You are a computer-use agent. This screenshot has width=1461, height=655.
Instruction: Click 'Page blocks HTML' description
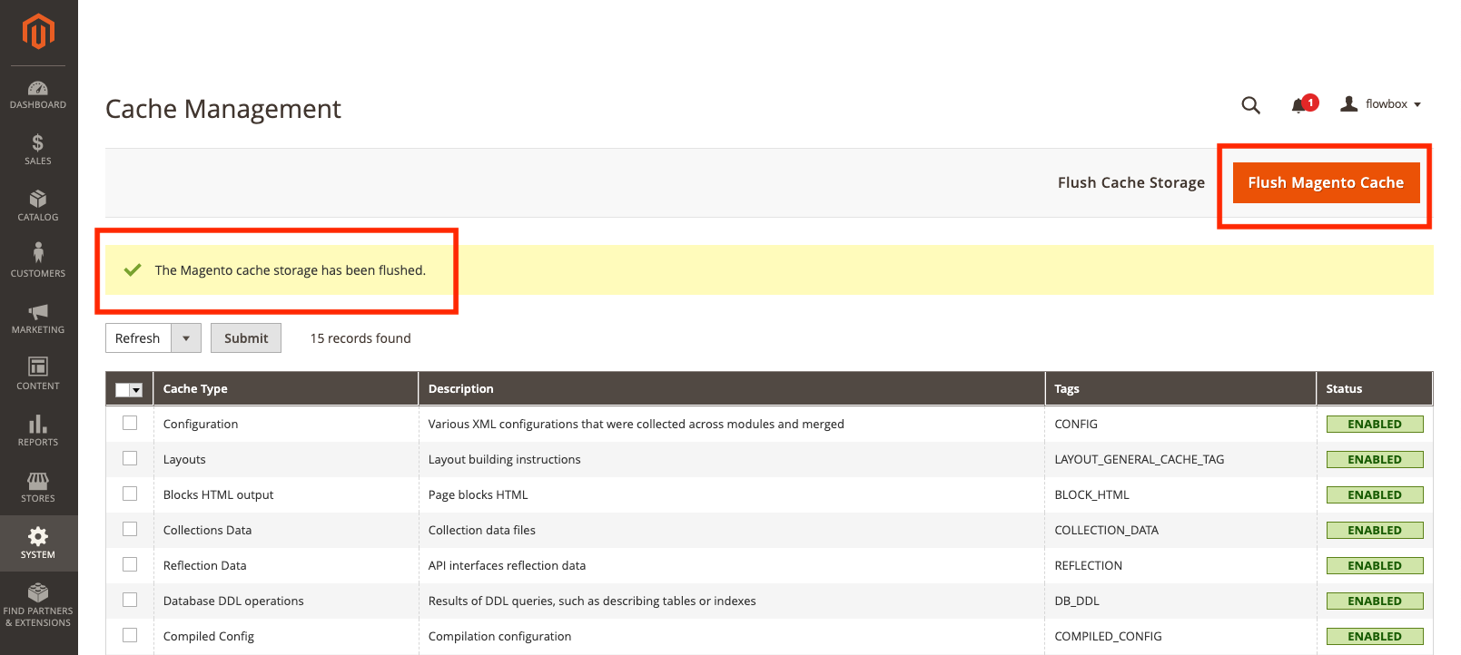click(479, 494)
